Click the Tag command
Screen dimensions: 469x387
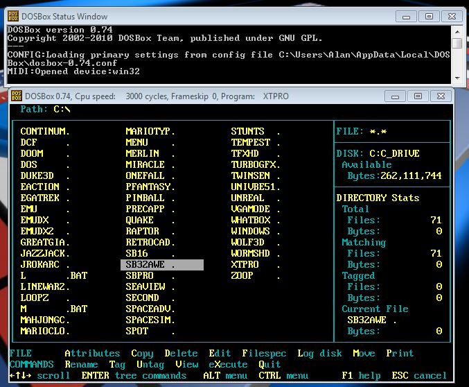pos(117,365)
